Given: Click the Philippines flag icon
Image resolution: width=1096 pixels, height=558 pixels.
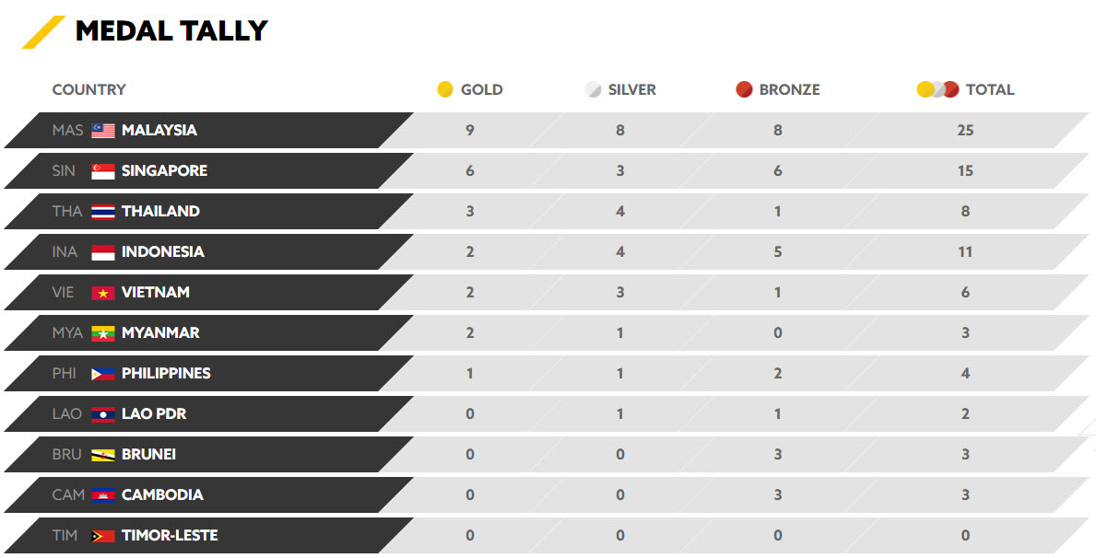Looking at the screenshot, I should coord(103,374).
